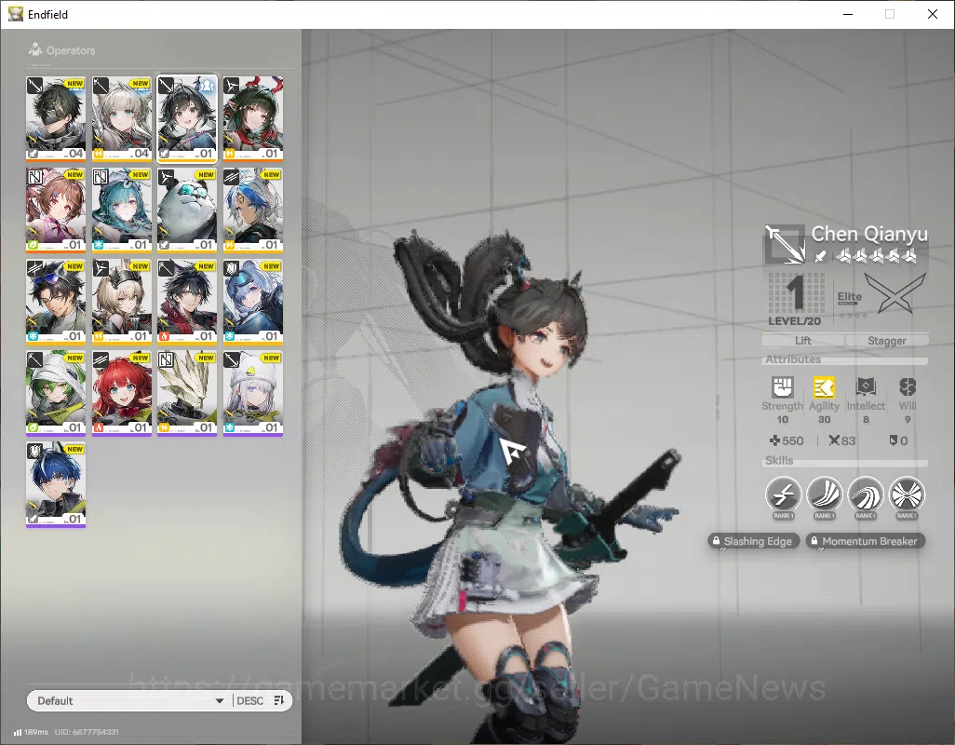This screenshot has height=745, width=955.
Task: Click the Will attribute icon
Action: (908, 386)
